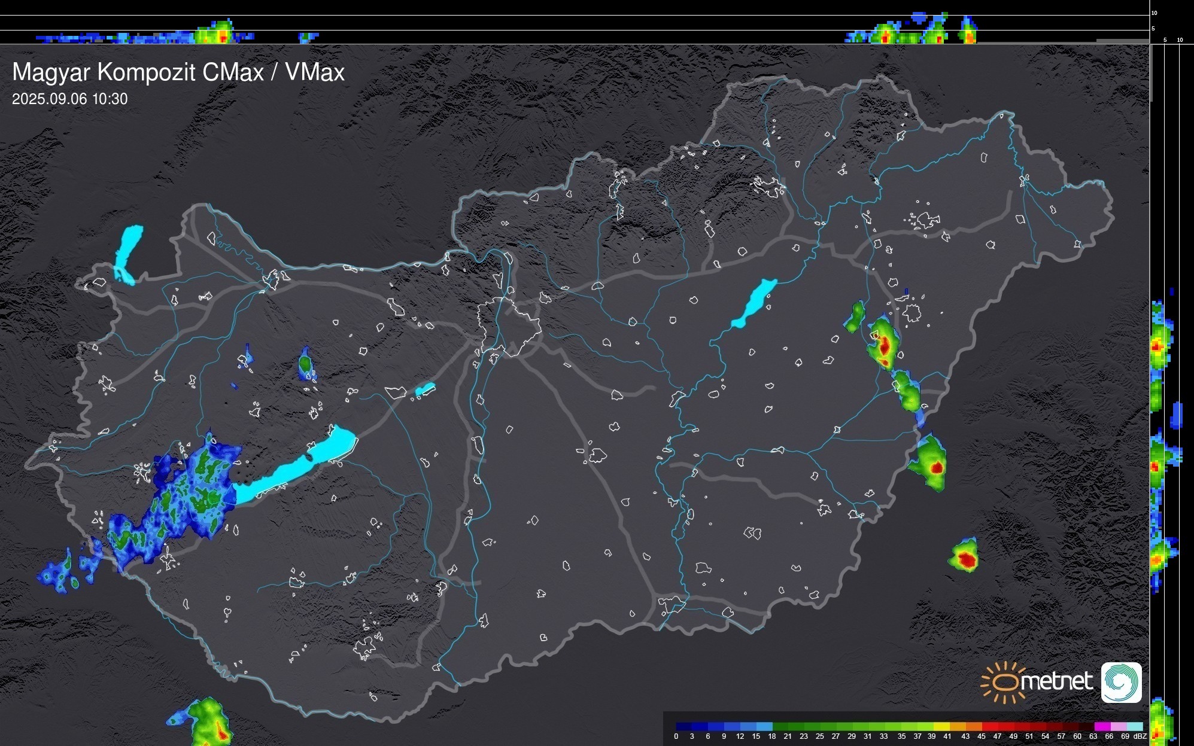
Task: Click the teal swirl logo icon
Action: 1121,682
